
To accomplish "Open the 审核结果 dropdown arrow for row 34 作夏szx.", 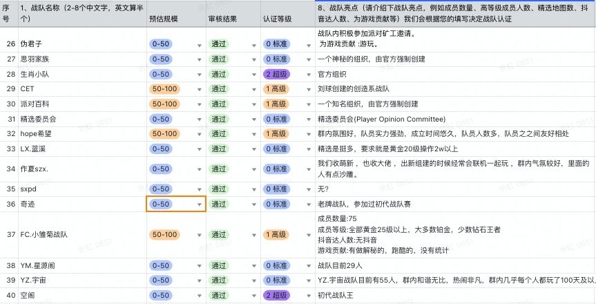I will pyautogui.click(x=254, y=170).
